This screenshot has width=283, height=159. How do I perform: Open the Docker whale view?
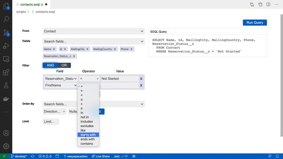[6, 99]
